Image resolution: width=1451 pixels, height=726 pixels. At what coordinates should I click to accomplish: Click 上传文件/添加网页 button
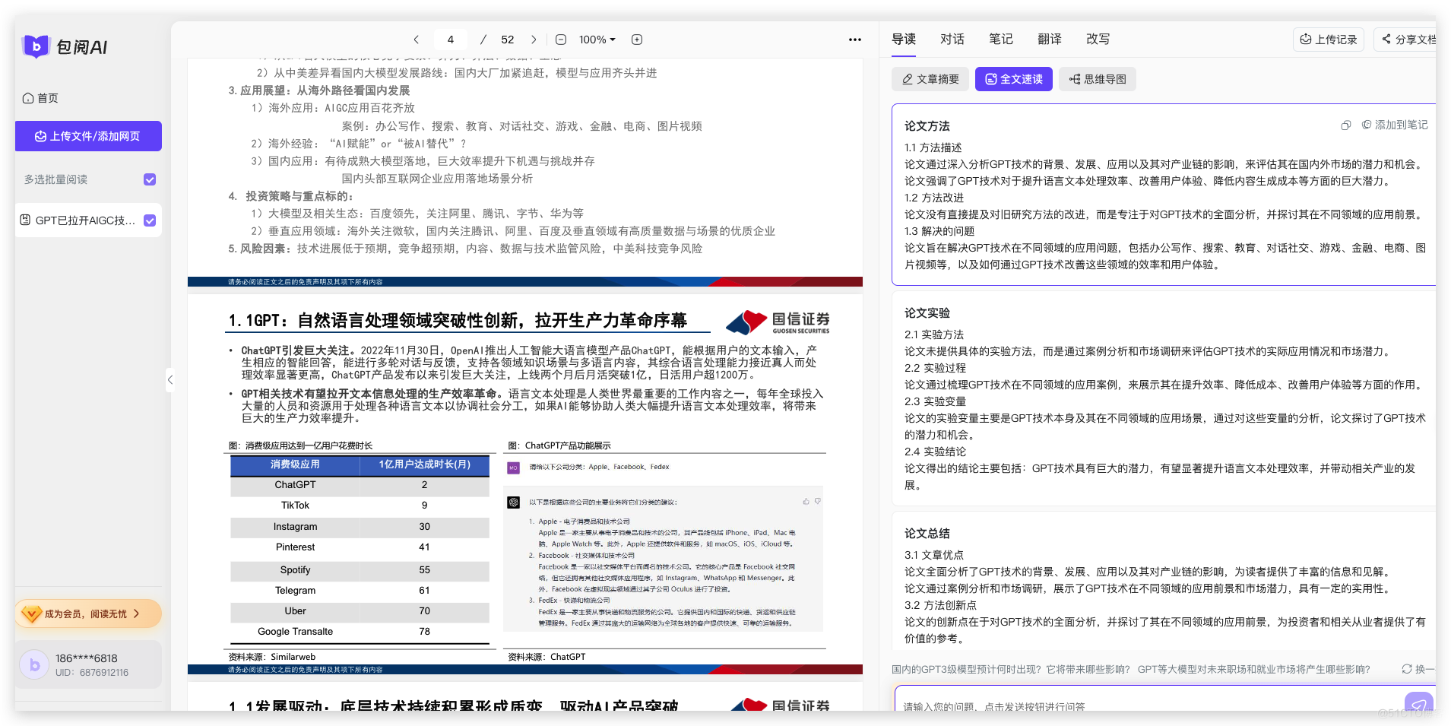[x=88, y=136]
